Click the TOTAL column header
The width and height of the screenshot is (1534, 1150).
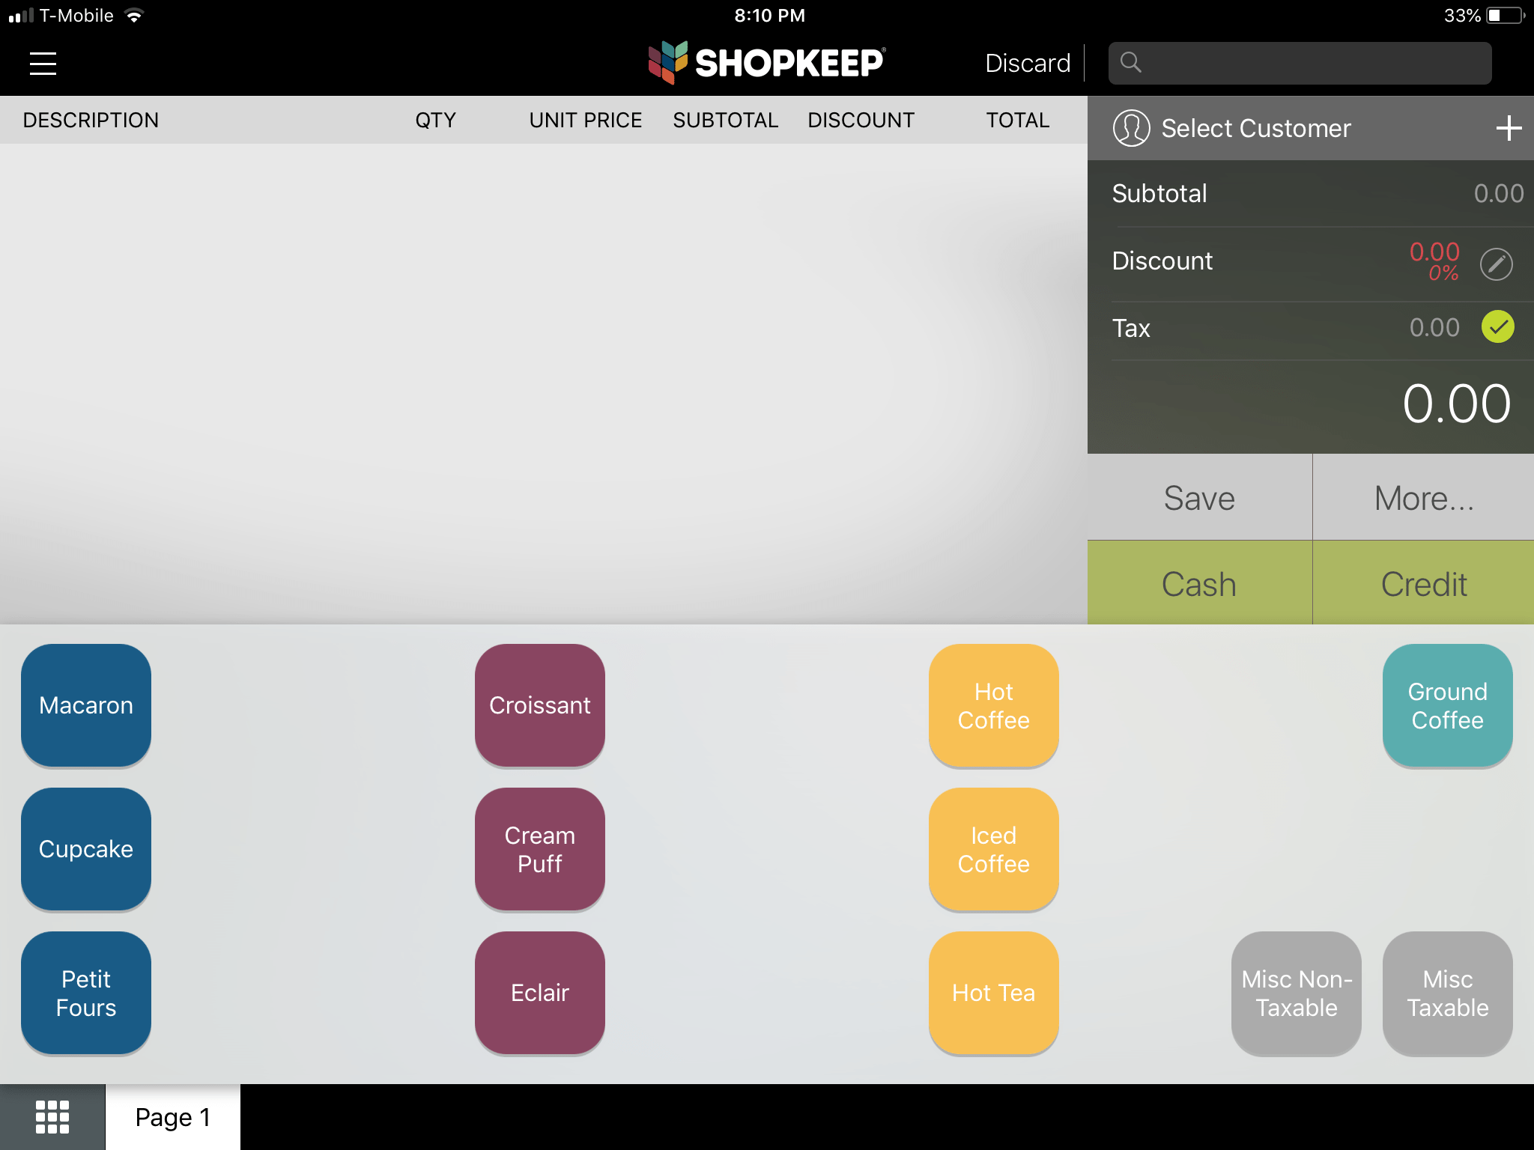pos(1017,120)
